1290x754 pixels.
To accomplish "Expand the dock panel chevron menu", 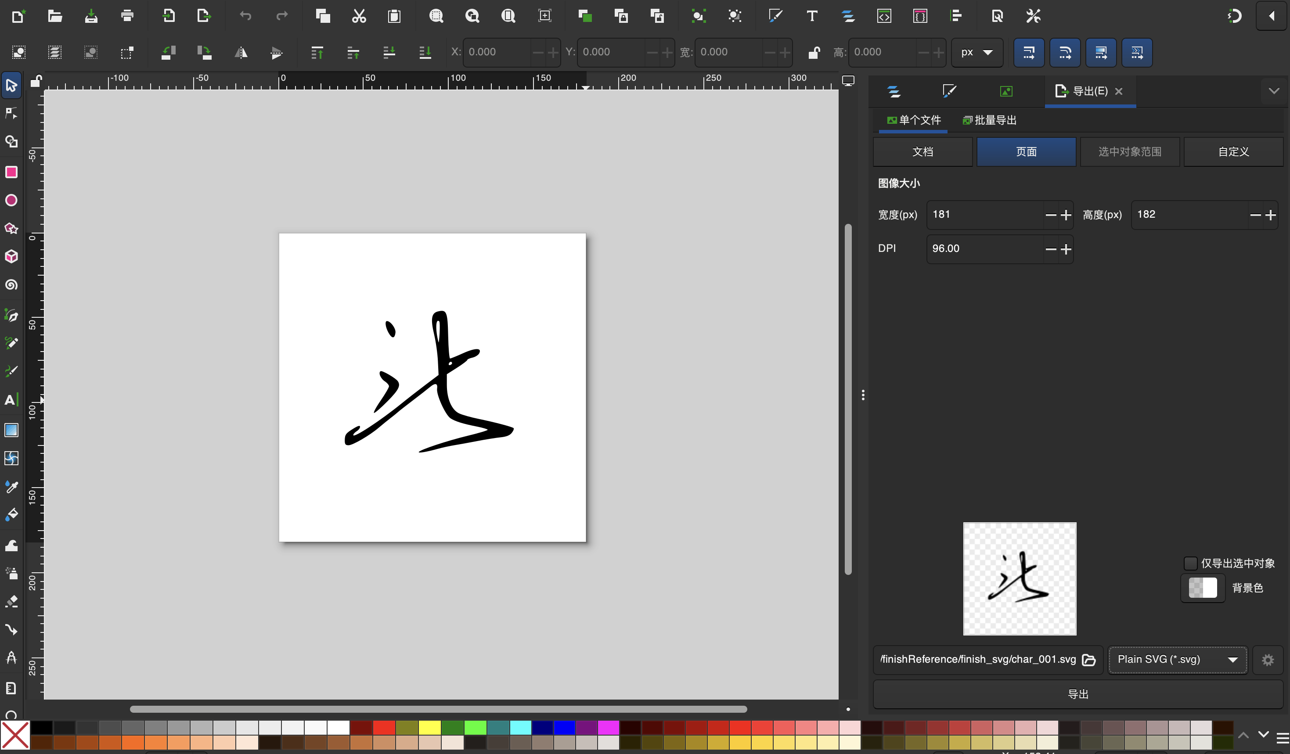I will point(1274,91).
